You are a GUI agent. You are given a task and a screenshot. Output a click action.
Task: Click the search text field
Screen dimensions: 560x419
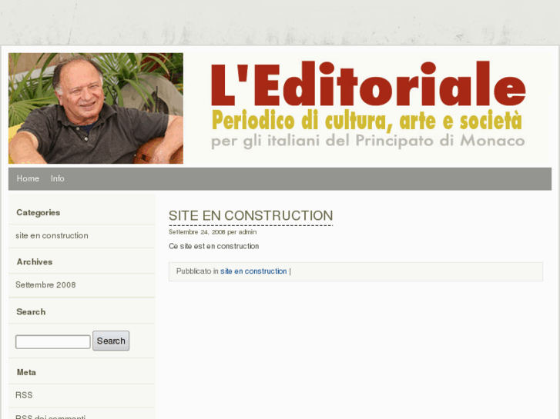coord(53,341)
